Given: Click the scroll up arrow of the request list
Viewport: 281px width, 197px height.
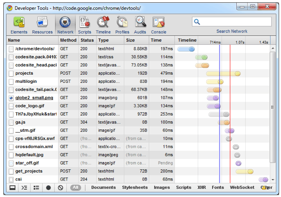Looking at the screenshot, I should [x=273, y=48].
